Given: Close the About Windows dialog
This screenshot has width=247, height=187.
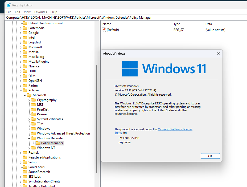Looking at the screenshot, I should (x=218, y=54).
